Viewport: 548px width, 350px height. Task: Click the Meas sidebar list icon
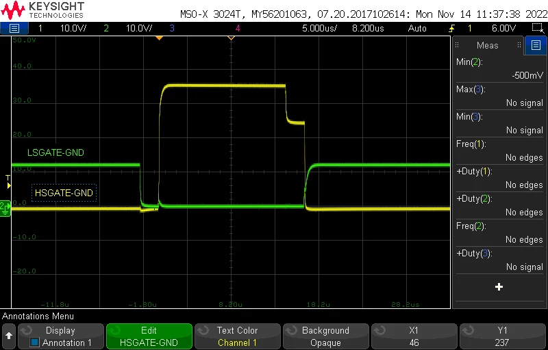[536, 45]
